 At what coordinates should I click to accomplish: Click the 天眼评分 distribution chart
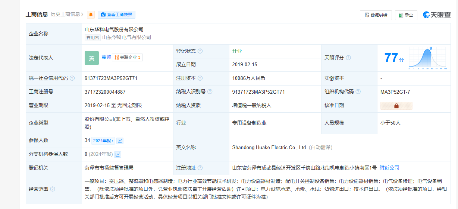point(428,58)
